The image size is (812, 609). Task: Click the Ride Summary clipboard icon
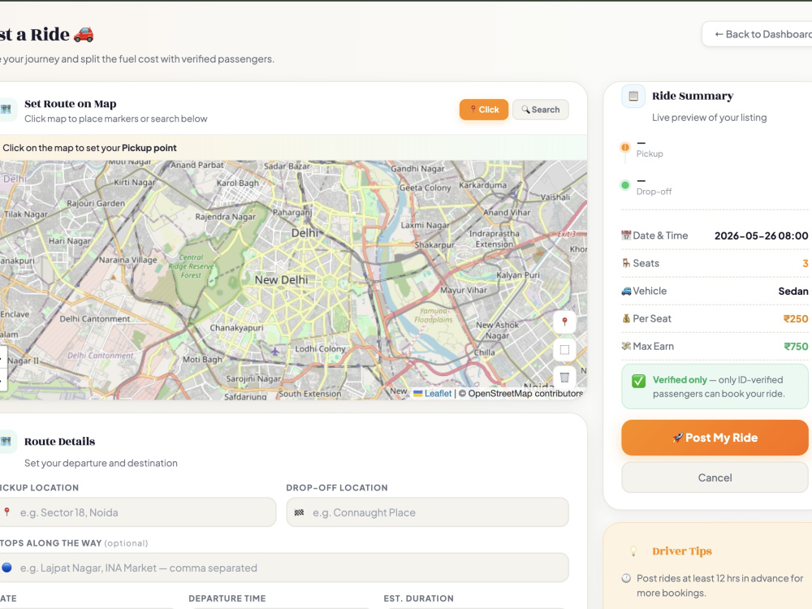coord(633,96)
